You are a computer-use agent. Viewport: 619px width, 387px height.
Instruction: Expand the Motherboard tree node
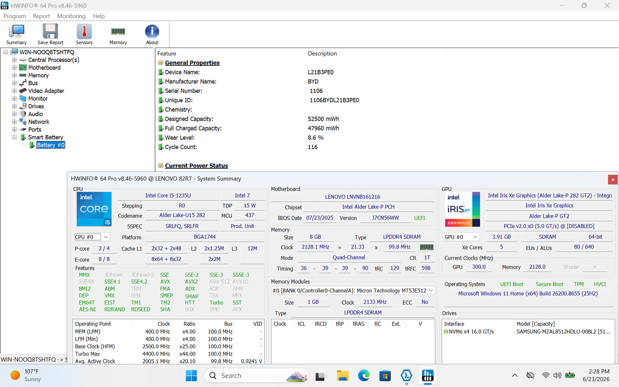(x=14, y=68)
